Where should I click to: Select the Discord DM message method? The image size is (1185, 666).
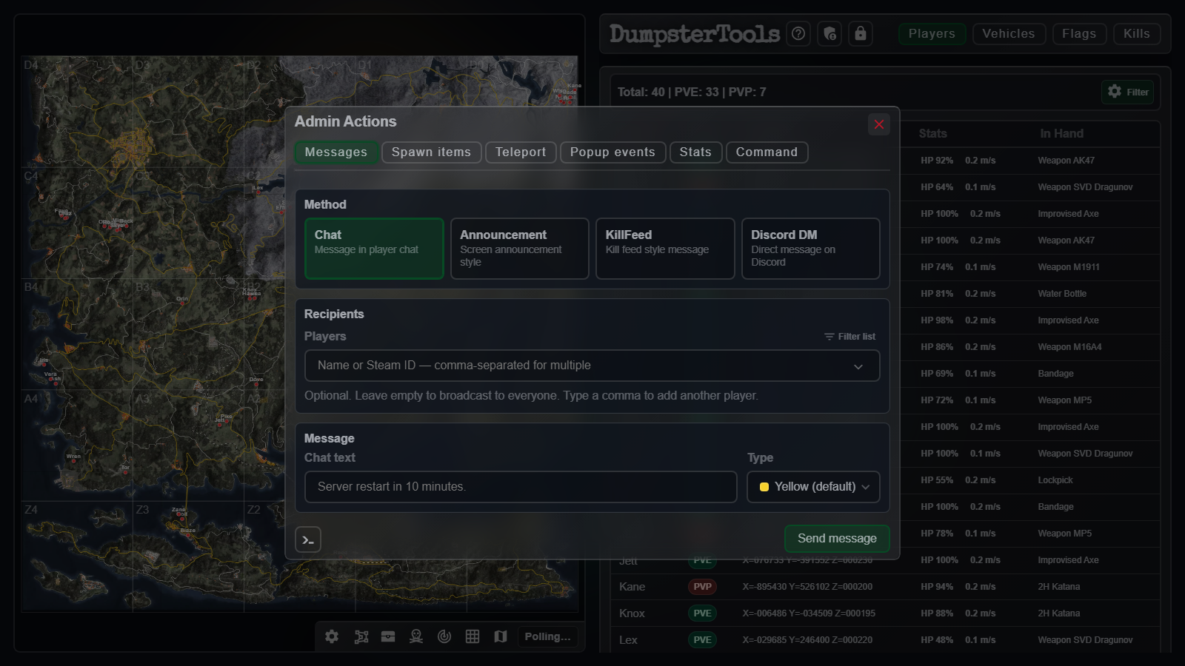click(x=811, y=249)
